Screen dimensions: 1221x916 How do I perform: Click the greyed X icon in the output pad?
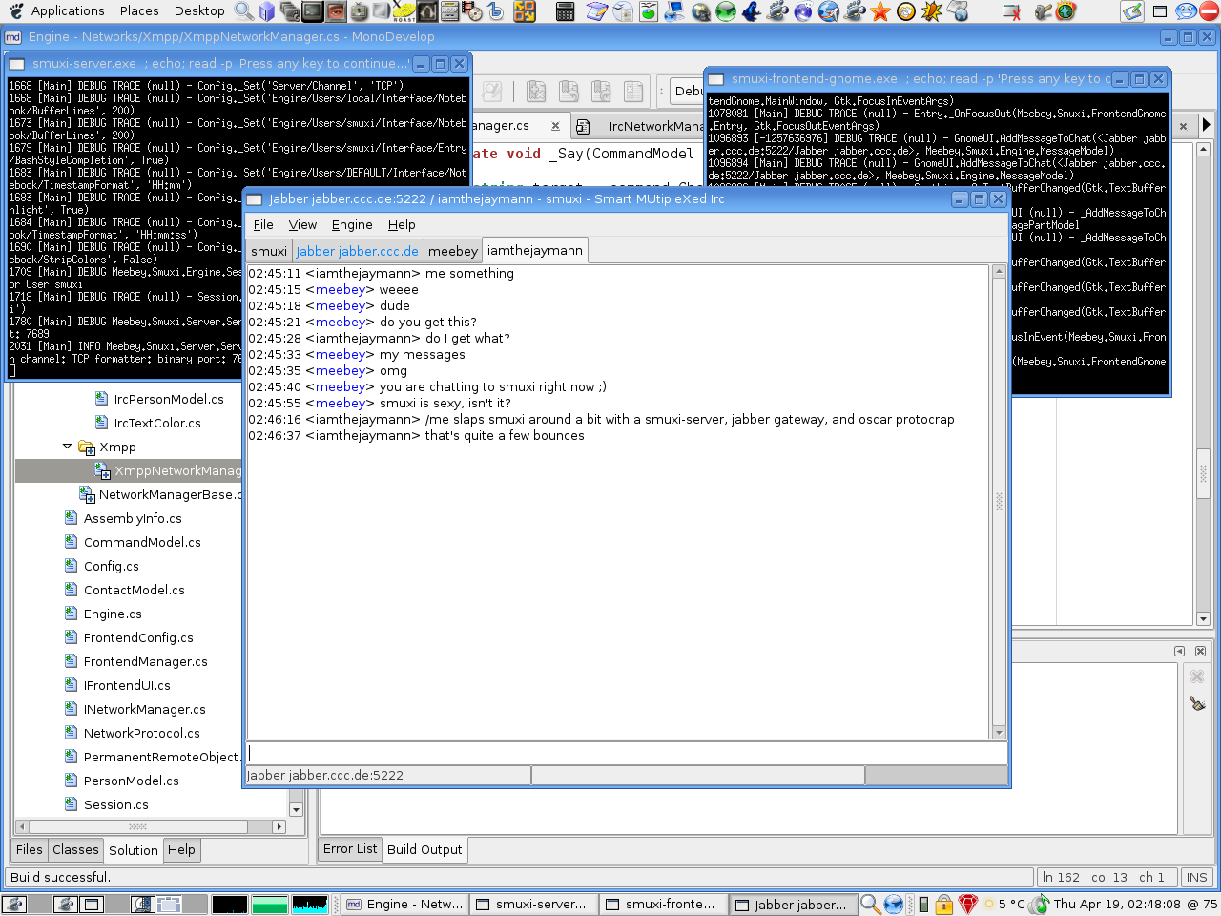[1197, 677]
